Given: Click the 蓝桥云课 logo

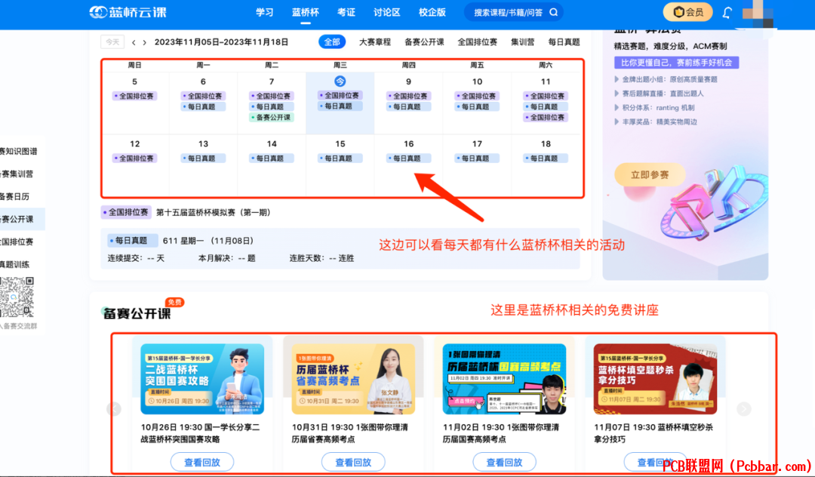Looking at the screenshot, I should [128, 12].
